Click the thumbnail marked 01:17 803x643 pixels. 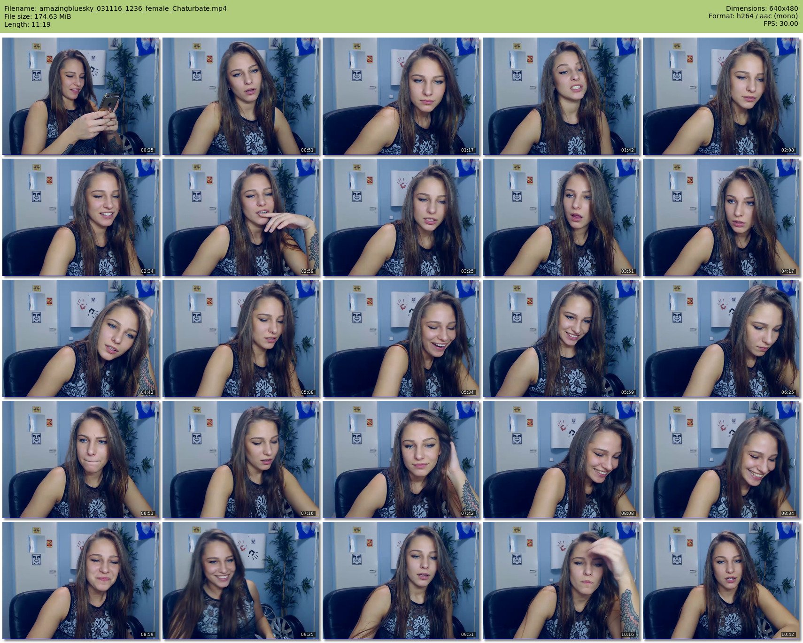click(x=401, y=96)
